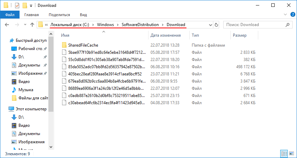Open recent locations dropdown arrow
This screenshot has width=297, height=158.
(24, 25)
